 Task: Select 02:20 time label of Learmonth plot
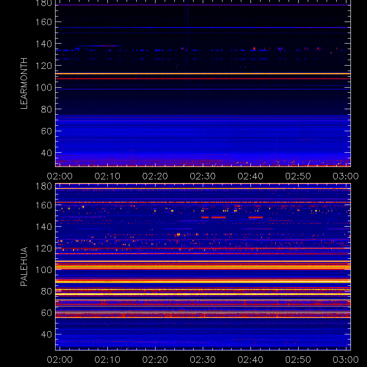pyautogui.click(x=155, y=176)
